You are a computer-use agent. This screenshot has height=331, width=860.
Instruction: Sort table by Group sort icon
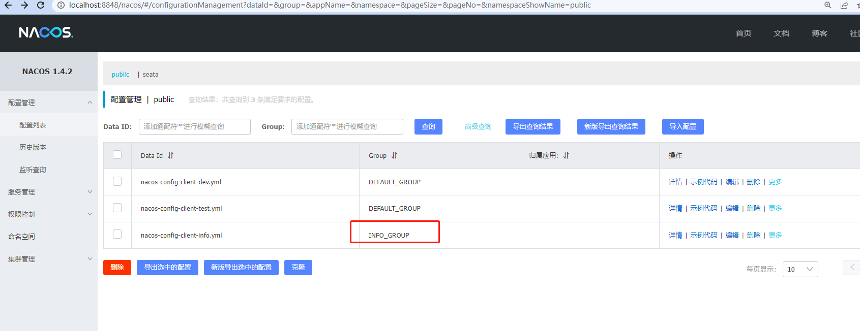click(x=395, y=155)
